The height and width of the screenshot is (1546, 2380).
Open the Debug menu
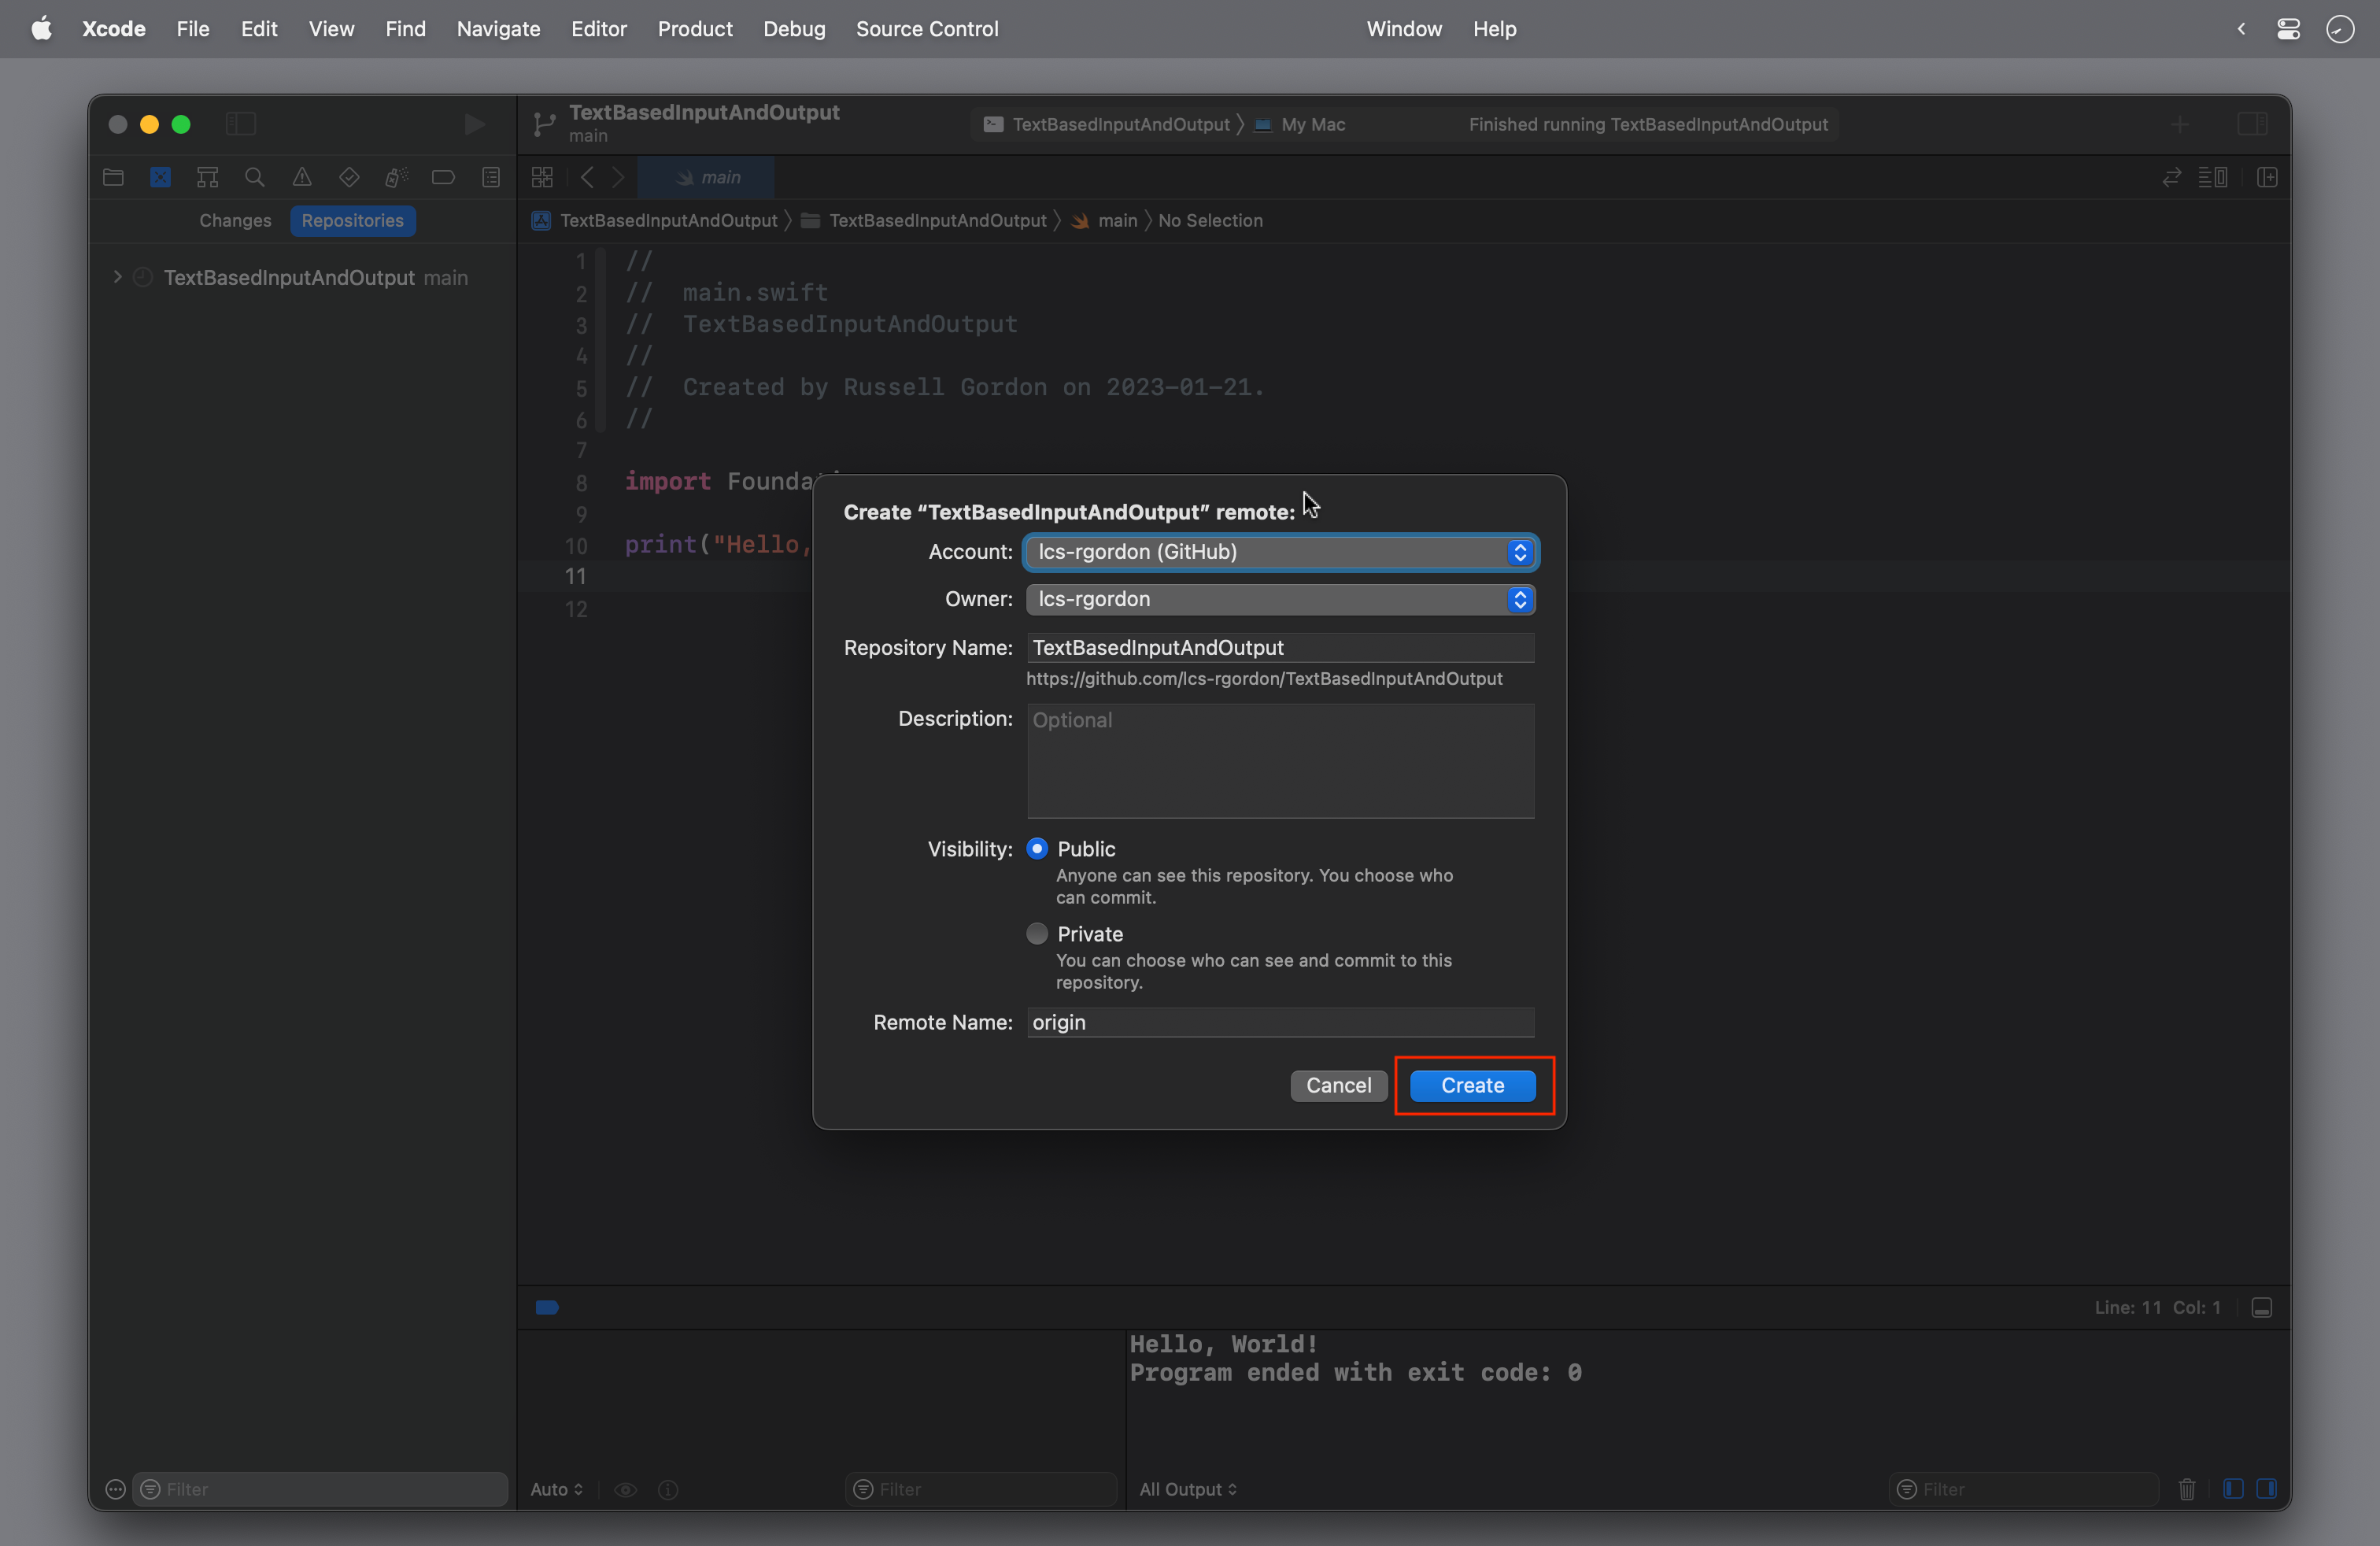tap(794, 29)
